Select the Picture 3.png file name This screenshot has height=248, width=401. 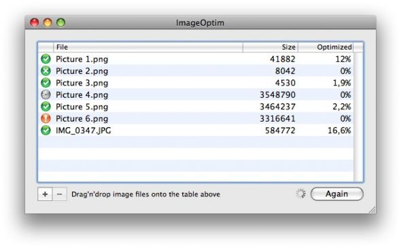click(x=82, y=83)
